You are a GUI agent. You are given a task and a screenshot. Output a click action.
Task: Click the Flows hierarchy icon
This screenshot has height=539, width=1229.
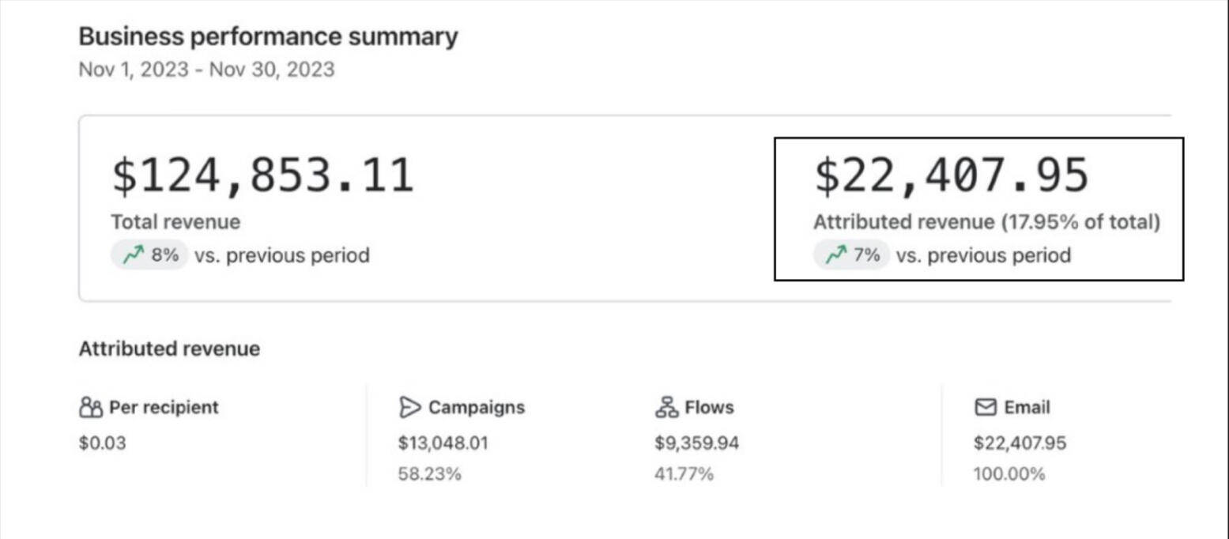pos(666,408)
